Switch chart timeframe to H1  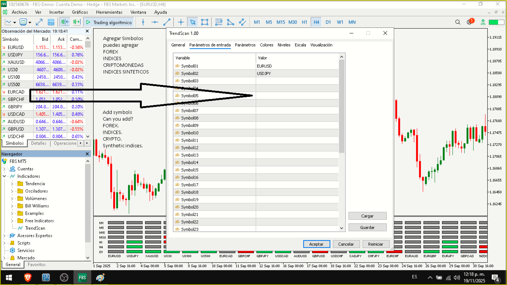304,22
